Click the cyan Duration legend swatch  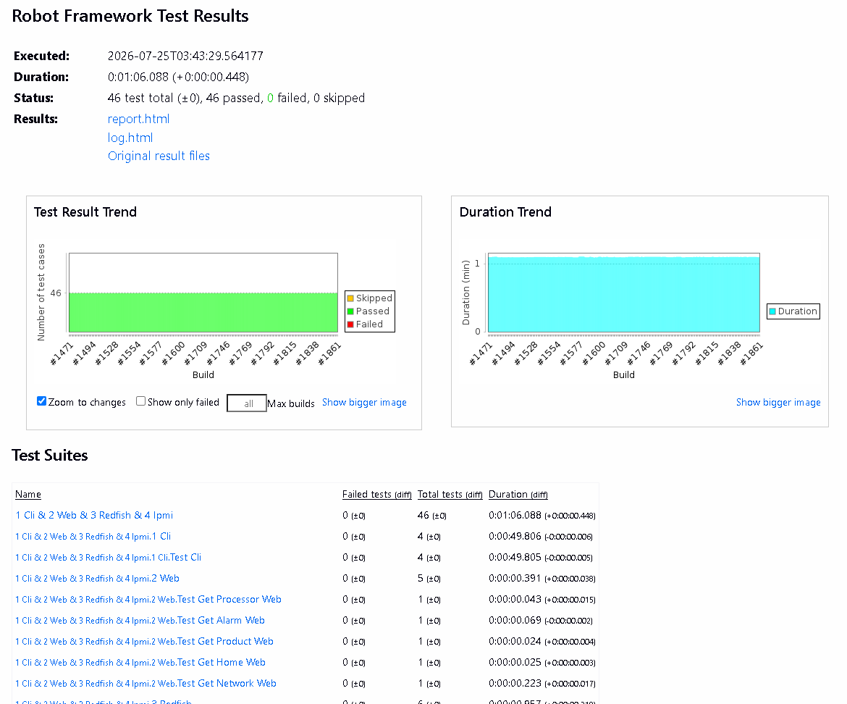[772, 311]
